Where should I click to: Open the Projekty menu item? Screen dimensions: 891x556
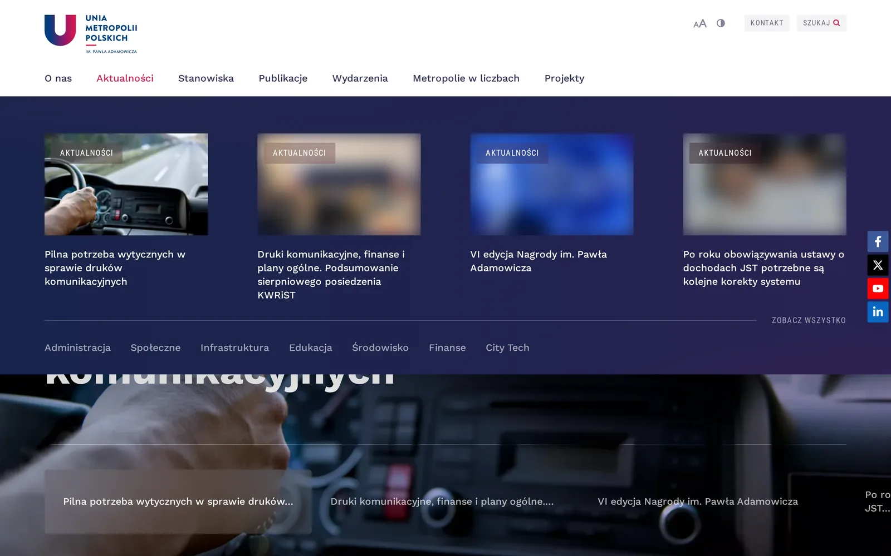(x=564, y=78)
